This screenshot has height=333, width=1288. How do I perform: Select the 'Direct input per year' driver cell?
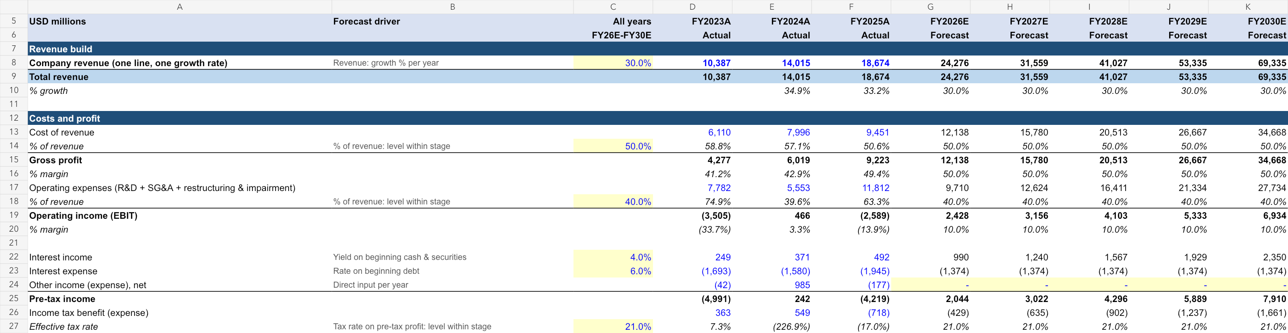452,285
